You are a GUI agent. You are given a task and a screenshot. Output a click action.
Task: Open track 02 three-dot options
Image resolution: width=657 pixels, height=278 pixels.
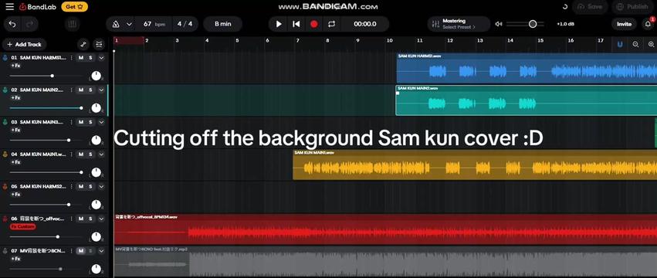pos(71,90)
